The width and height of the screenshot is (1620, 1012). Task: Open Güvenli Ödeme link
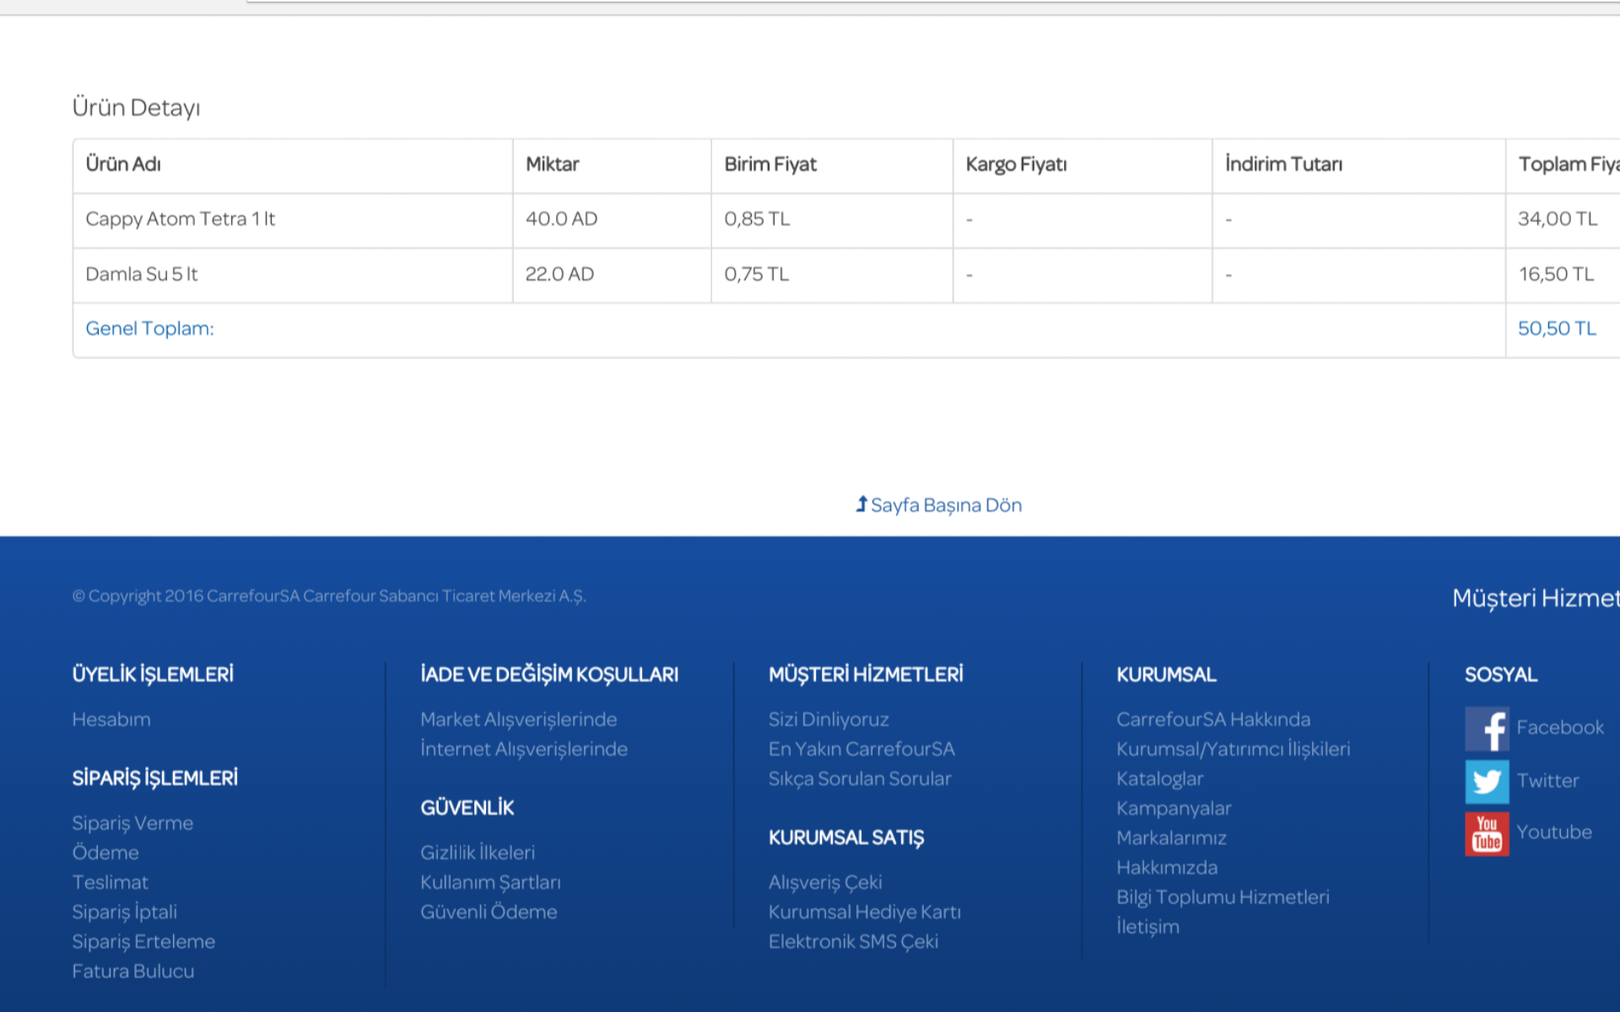click(489, 912)
